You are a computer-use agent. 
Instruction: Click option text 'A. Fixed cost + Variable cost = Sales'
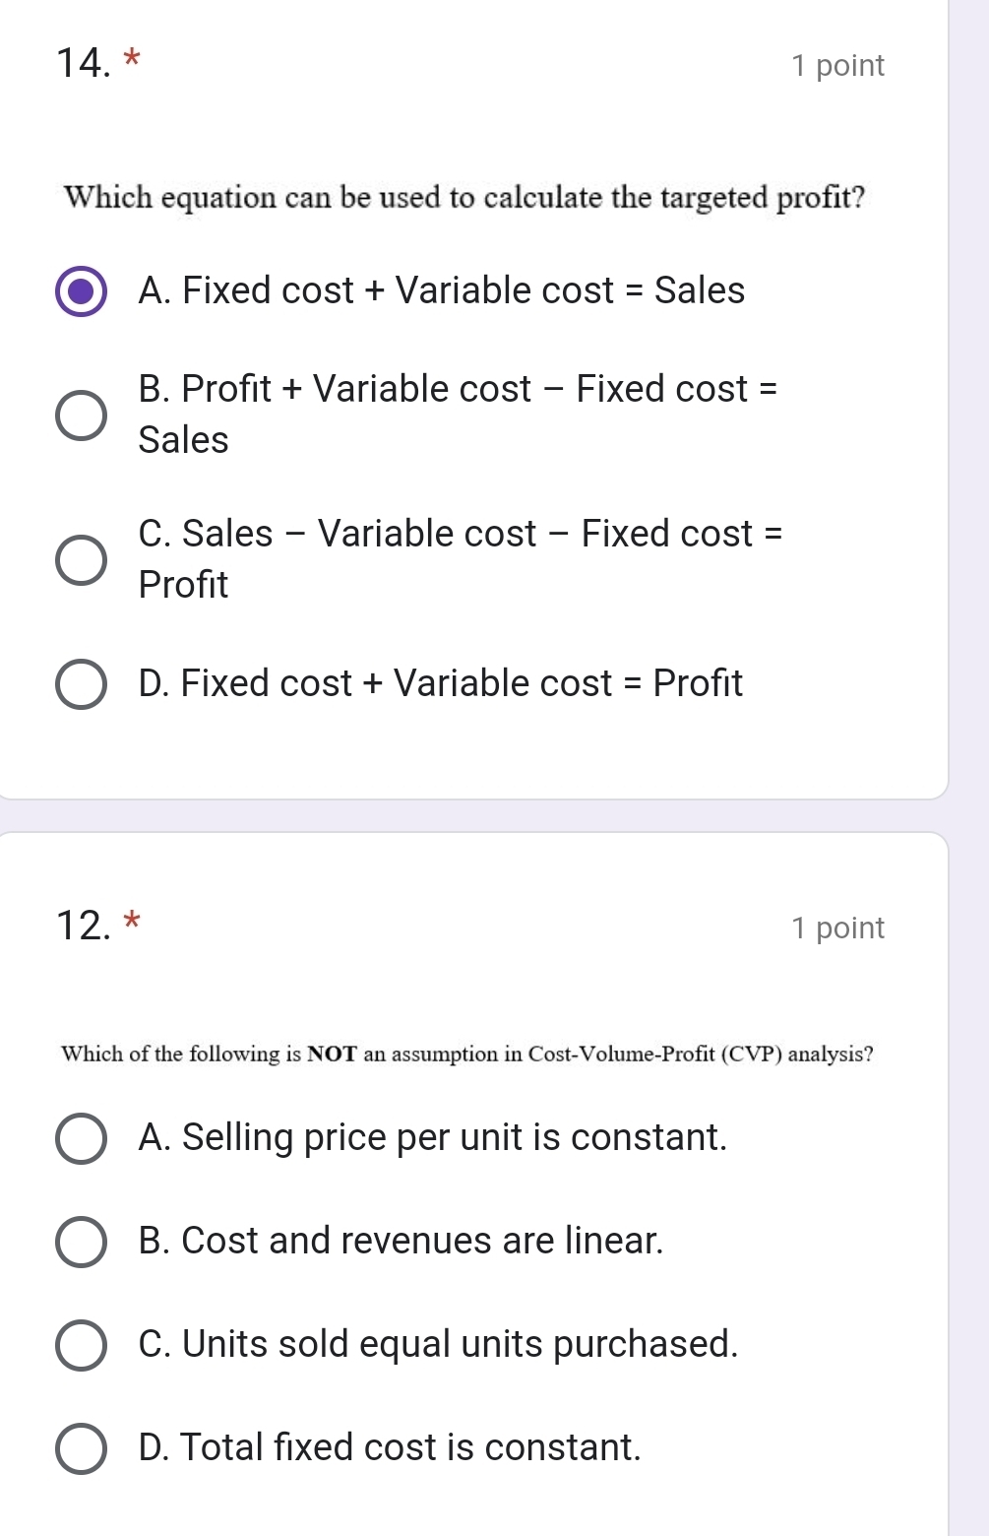click(x=442, y=291)
